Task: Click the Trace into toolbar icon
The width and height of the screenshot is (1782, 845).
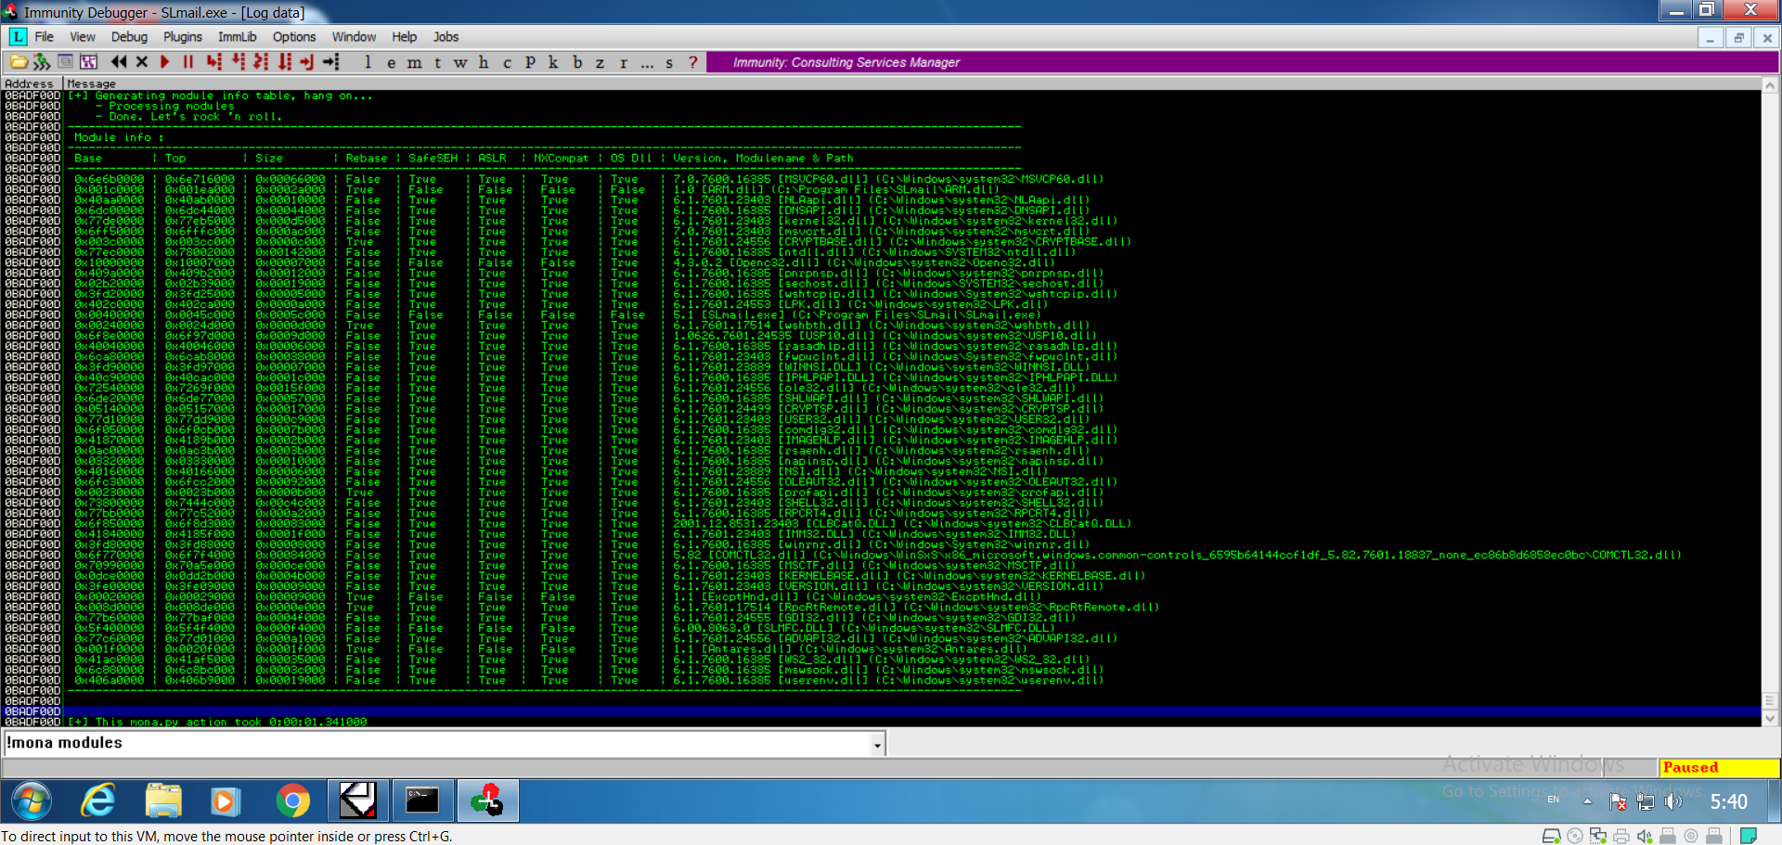Action: 261,62
